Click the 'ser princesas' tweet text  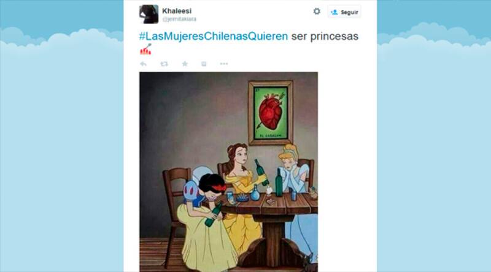(x=325, y=36)
